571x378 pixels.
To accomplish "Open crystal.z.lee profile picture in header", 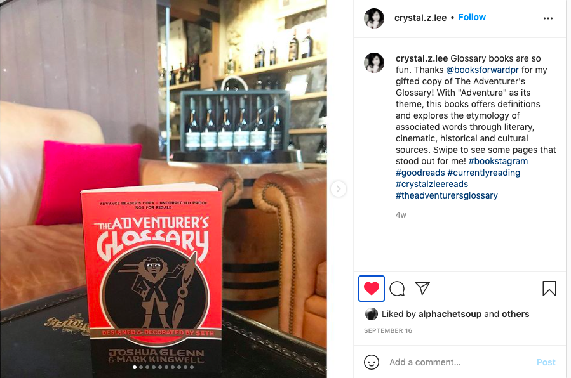I will (x=374, y=18).
